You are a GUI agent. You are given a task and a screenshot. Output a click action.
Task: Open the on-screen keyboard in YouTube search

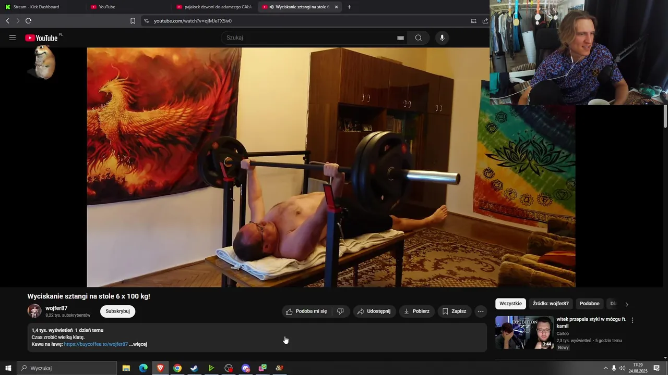400,38
